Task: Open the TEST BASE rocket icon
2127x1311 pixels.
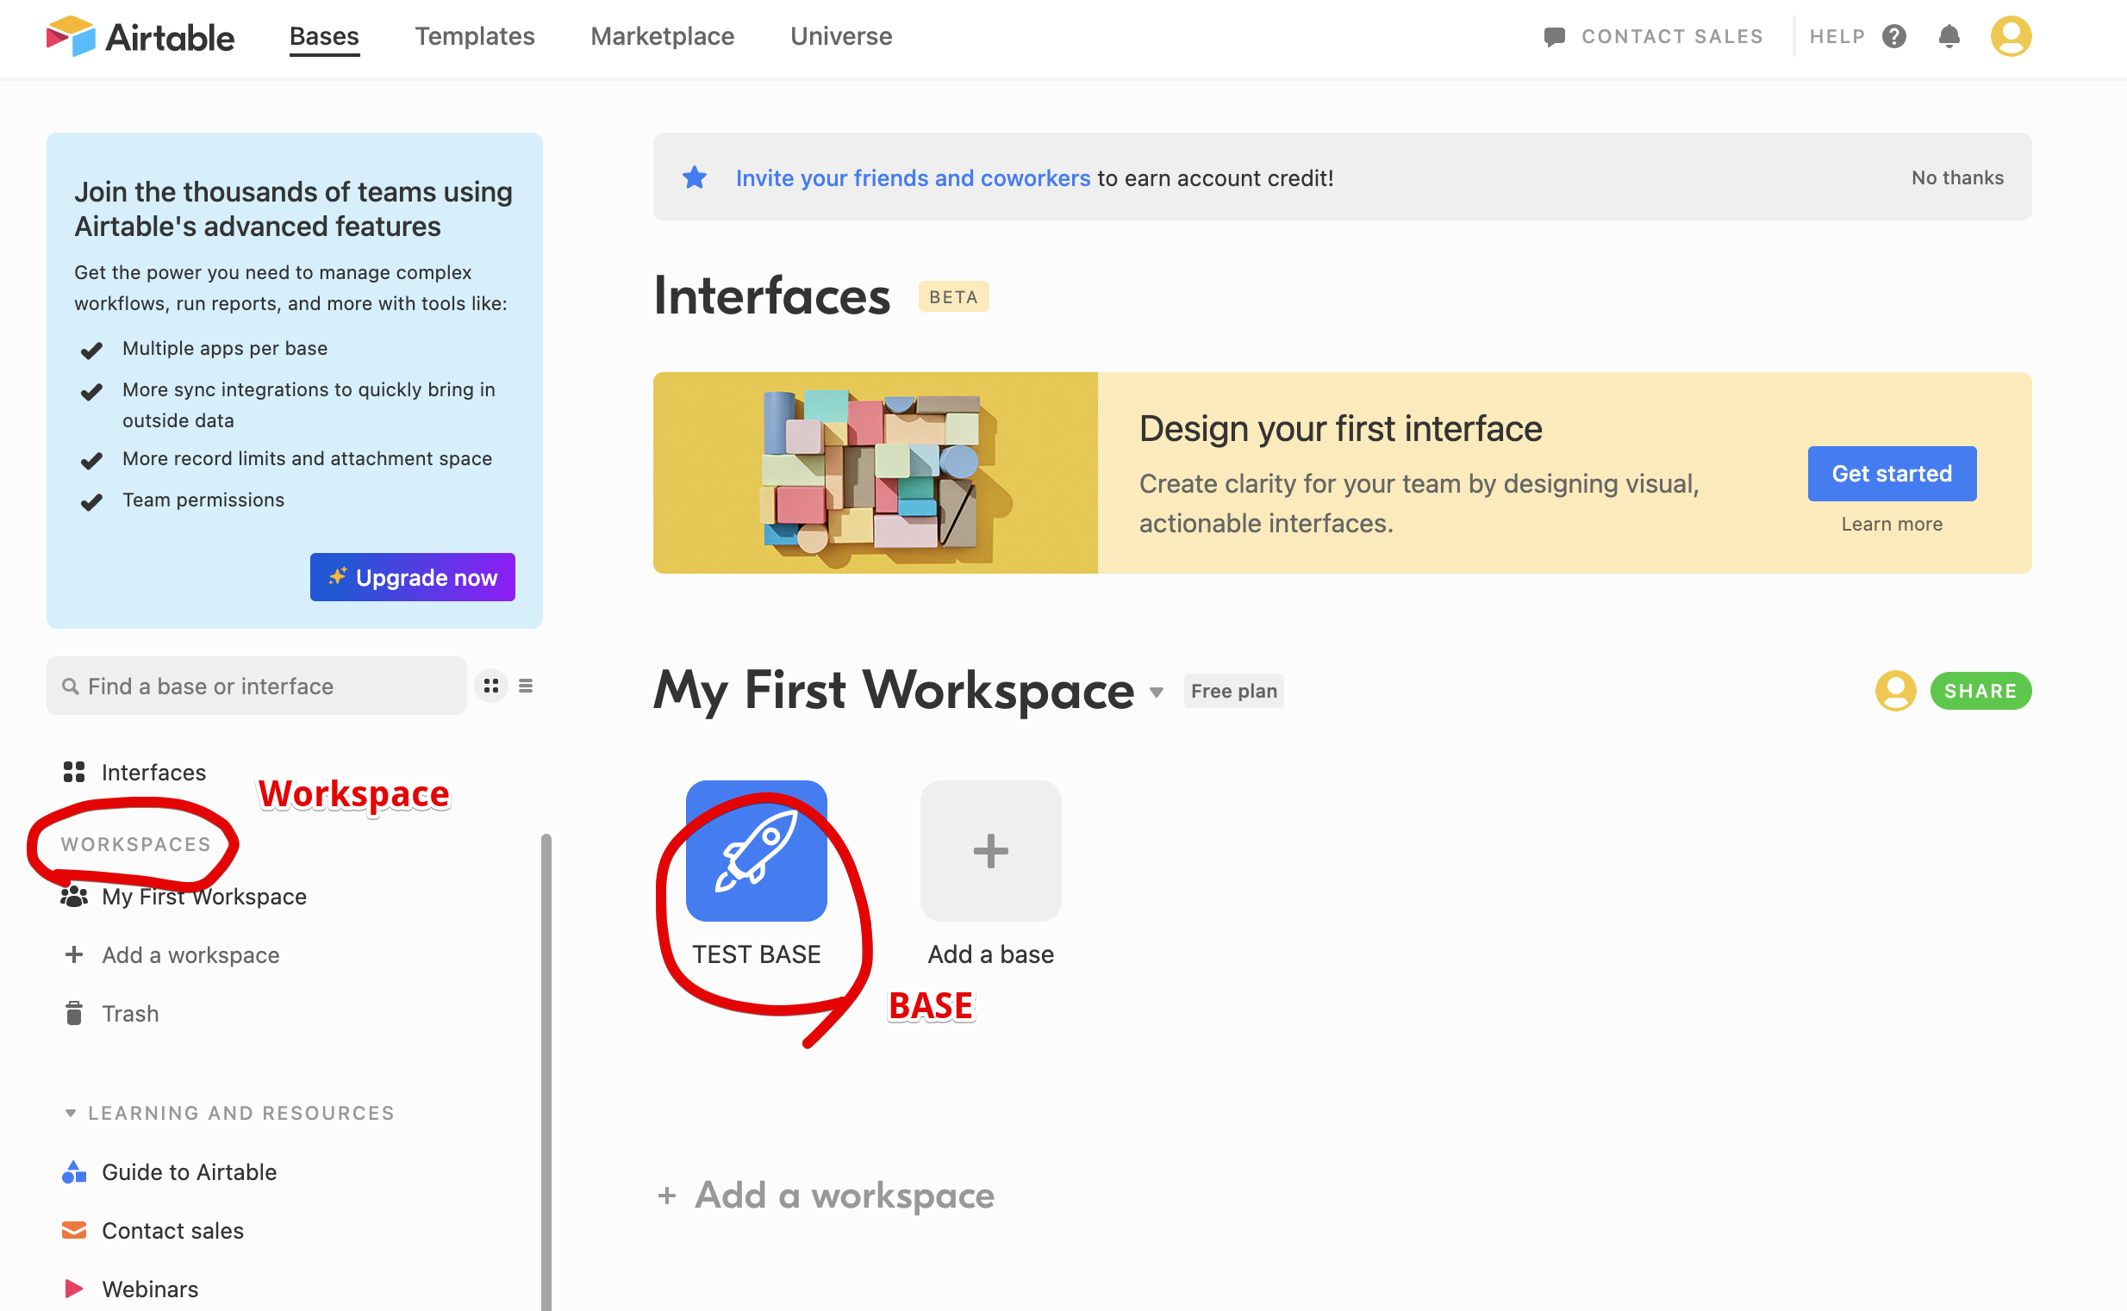Action: pos(756,850)
